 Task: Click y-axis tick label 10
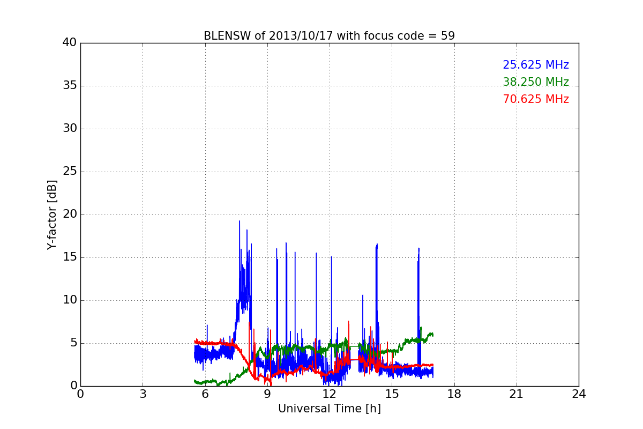(70, 300)
